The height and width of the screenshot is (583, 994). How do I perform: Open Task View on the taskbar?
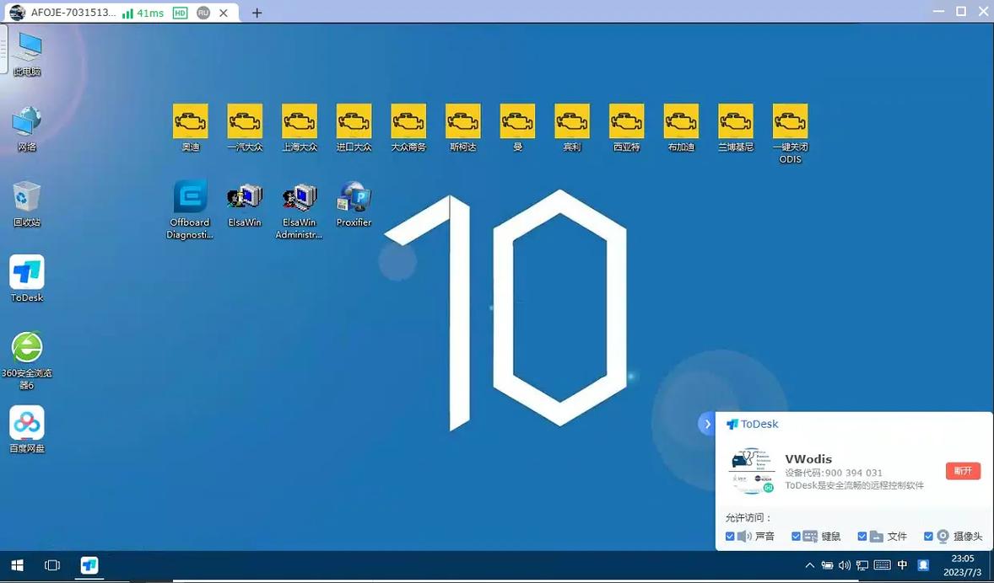[52, 565]
